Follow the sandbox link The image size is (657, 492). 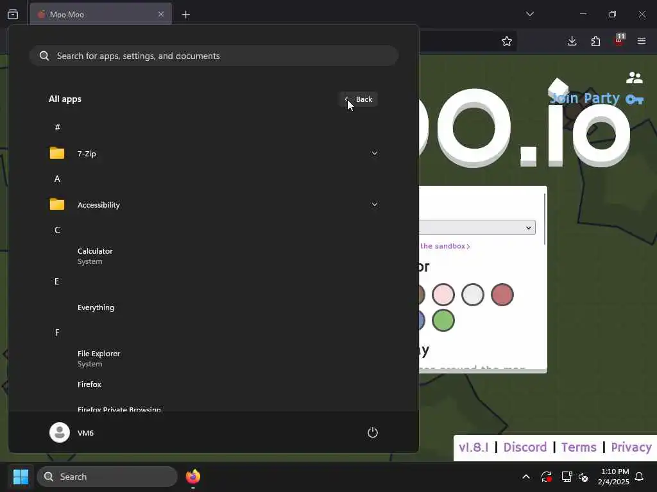[445, 246]
